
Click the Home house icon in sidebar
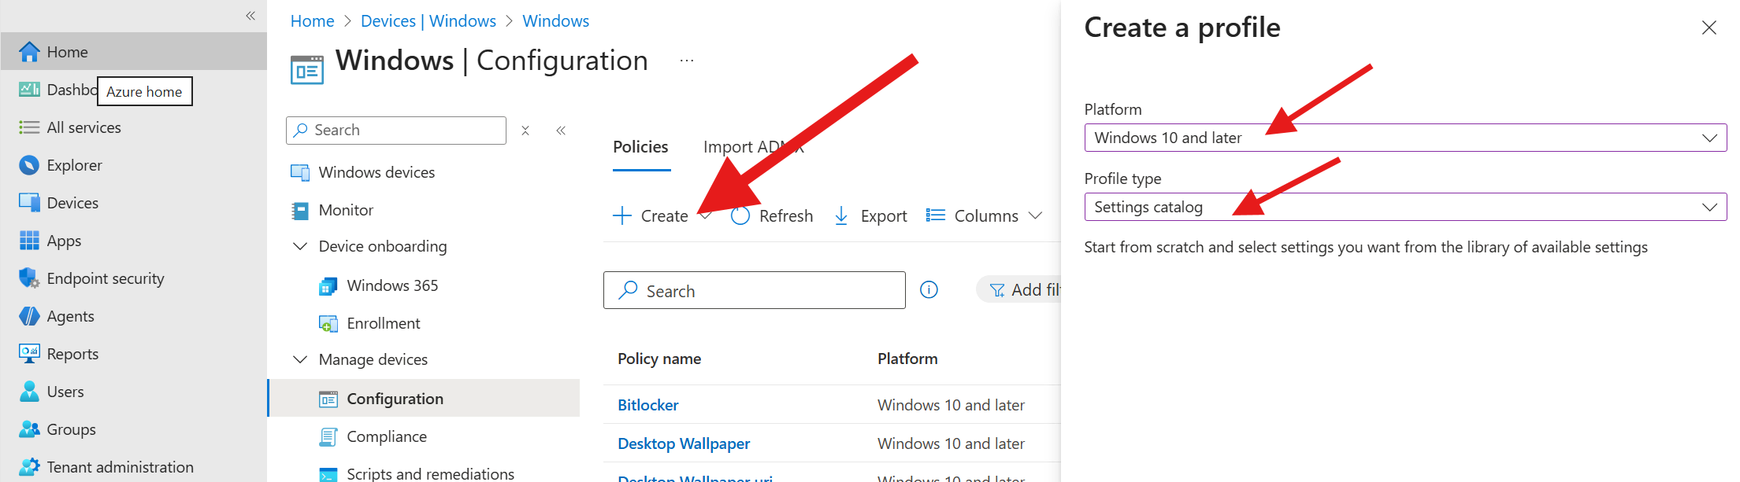point(29,52)
